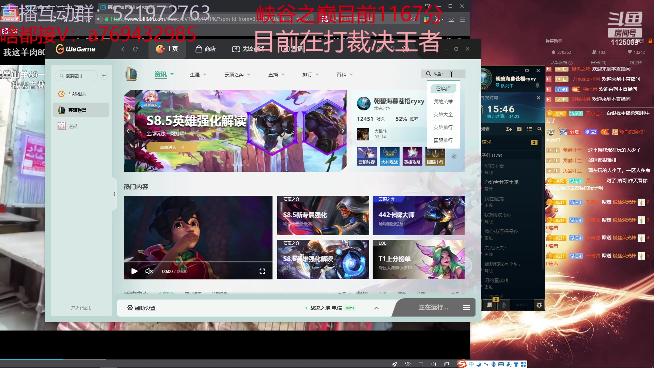Image resolution: width=654 pixels, height=368 pixels.
Task: Select 英雄联盟 in the sidebar
Action: [x=81, y=110]
